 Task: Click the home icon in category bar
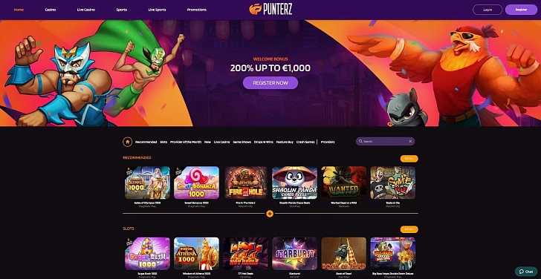click(x=127, y=142)
